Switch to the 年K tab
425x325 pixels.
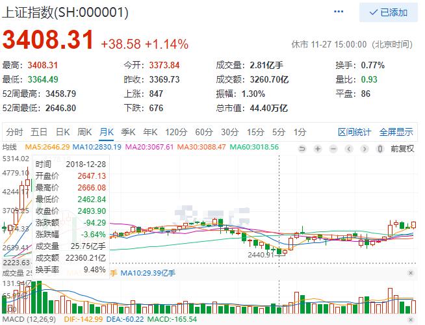[150, 132]
